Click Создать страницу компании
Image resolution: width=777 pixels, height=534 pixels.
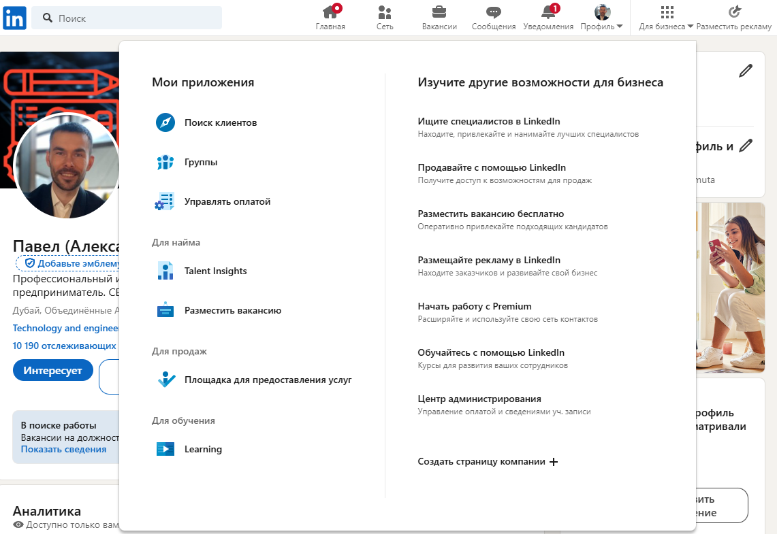488,462
